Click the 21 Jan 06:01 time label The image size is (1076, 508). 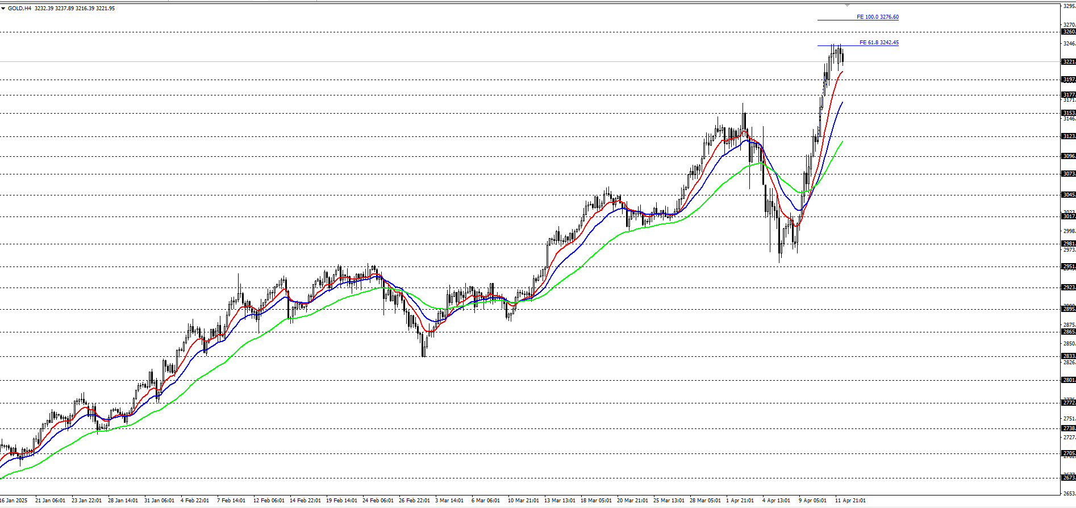tap(50, 501)
